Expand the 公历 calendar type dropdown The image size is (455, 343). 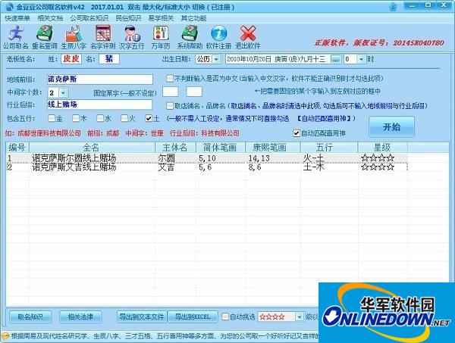point(216,59)
